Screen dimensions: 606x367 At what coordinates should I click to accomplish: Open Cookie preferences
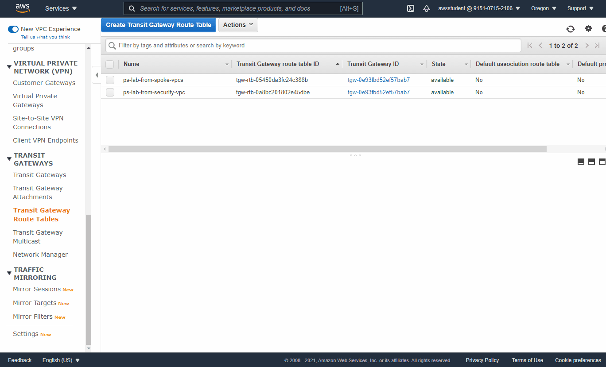coord(578,360)
